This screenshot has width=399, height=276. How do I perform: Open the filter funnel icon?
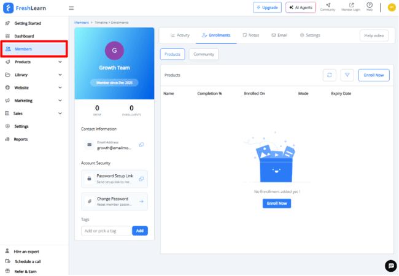click(x=347, y=75)
